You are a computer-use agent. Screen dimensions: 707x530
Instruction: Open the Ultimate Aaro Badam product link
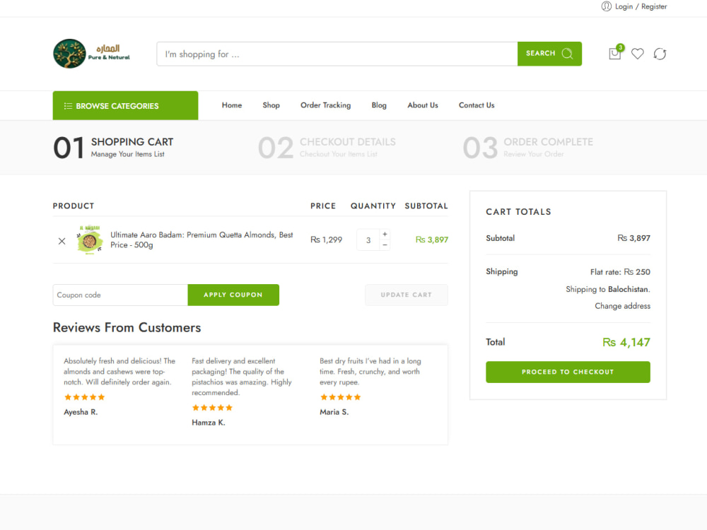pyautogui.click(x=201, y=240)
